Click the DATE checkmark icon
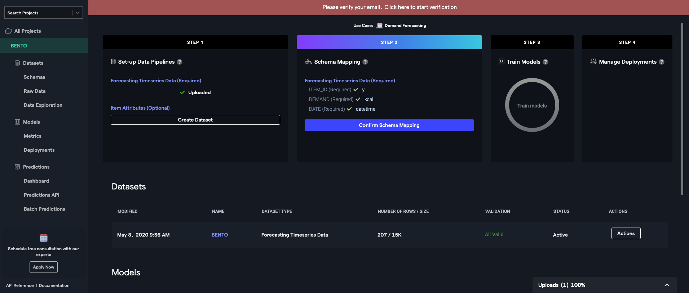The image size is (689, 293). [349, 109]
